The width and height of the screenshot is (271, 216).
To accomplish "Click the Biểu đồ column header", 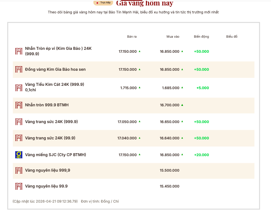I will tap(232, 37).
